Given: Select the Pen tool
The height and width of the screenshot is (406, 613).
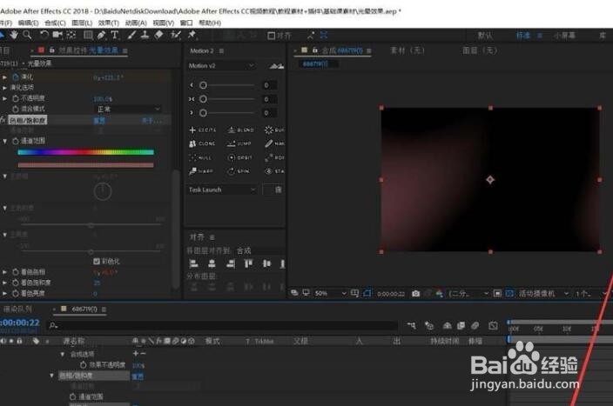Looking at the screenshot, I should (x=102, y=35).
